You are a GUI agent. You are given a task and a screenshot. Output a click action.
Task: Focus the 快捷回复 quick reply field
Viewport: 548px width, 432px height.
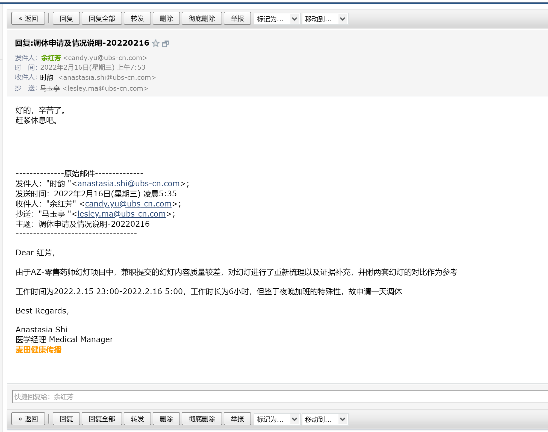[273, 397]
